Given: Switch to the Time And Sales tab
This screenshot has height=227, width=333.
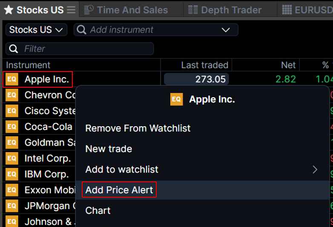Looking at the screenshot, I should (126, 10).
